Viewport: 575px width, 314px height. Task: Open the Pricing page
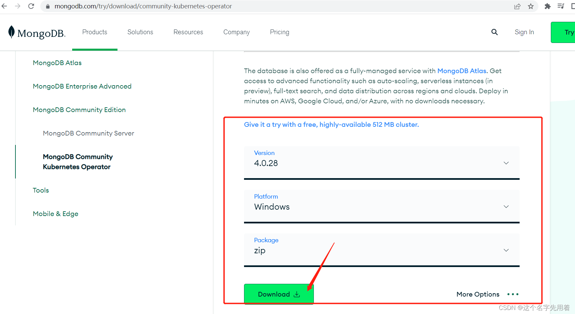click(280, 32)
